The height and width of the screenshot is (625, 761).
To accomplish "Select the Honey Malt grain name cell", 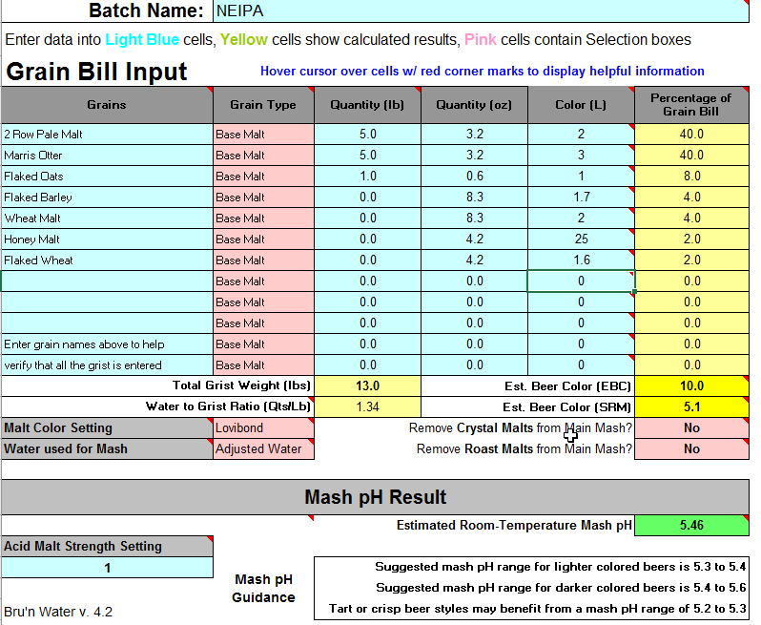I will tap(107, 239).
